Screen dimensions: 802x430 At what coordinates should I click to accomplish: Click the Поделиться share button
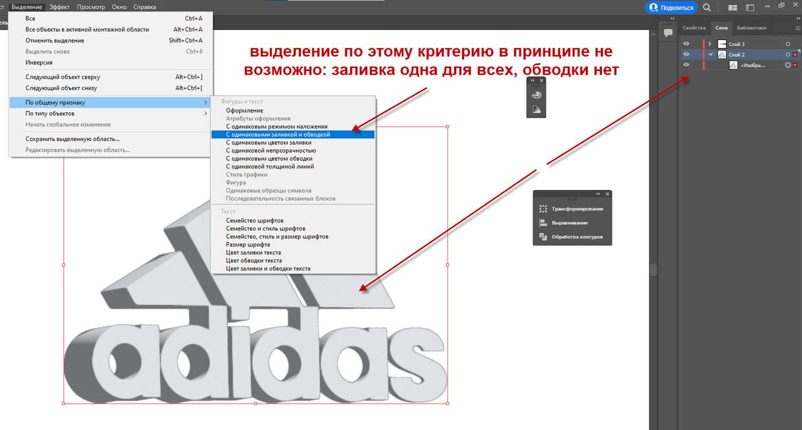[672, 7]
